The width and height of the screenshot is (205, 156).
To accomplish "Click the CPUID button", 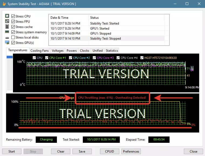I will tap(110, 151).
